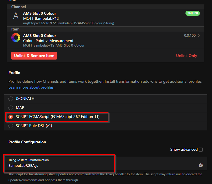Click the green ONLINE status badge
This screenshot has width=212, height=184.
192,13
